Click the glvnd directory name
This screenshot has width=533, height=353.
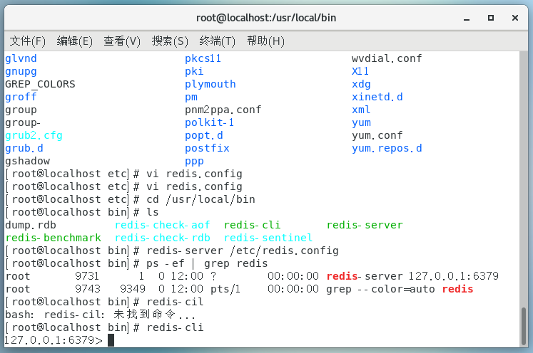point(21,58)
